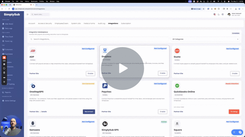Open Commerce in the sidebar

(8, 54)
